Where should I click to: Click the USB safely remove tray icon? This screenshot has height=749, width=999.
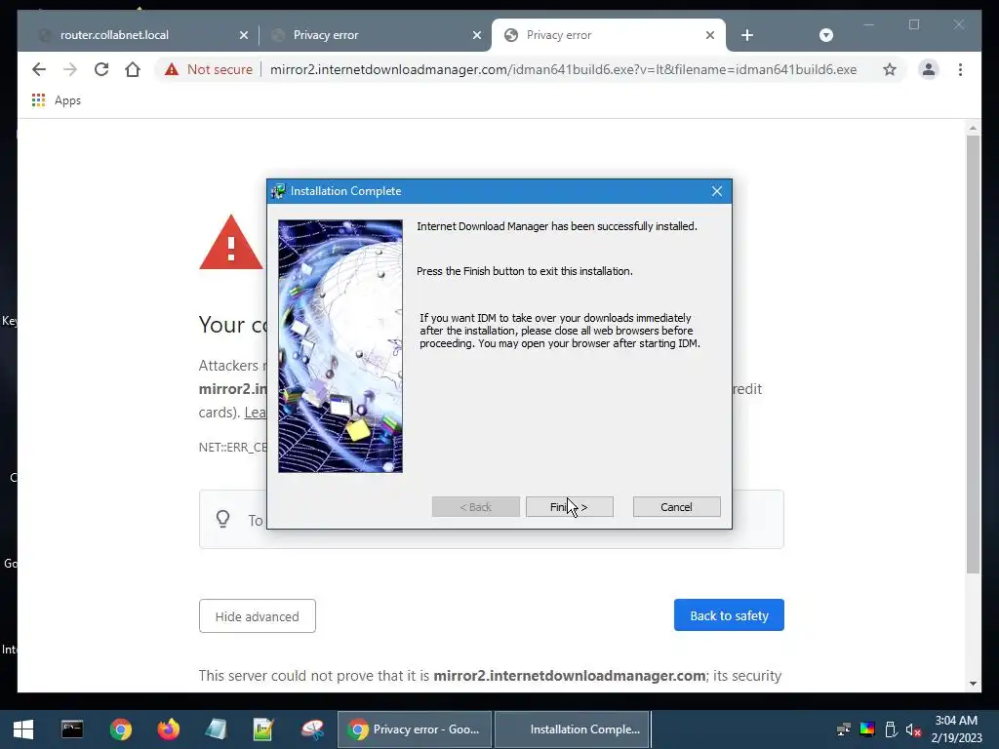click(891, 729)
